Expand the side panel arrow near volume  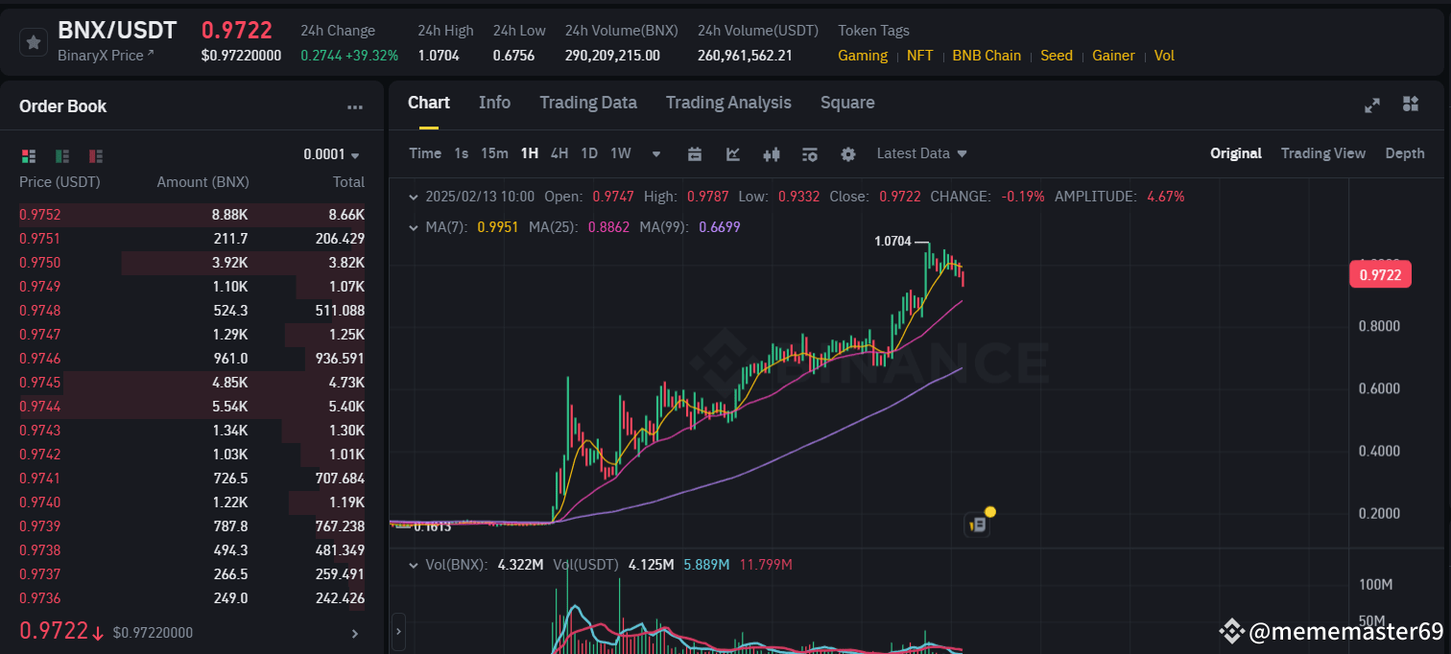click(398, 632)
